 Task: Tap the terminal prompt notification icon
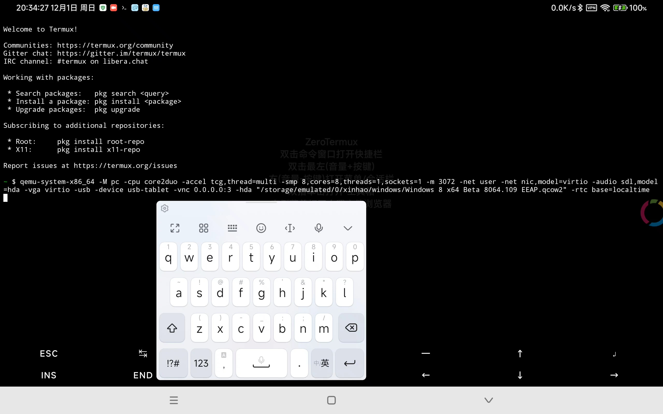point(124,8)
